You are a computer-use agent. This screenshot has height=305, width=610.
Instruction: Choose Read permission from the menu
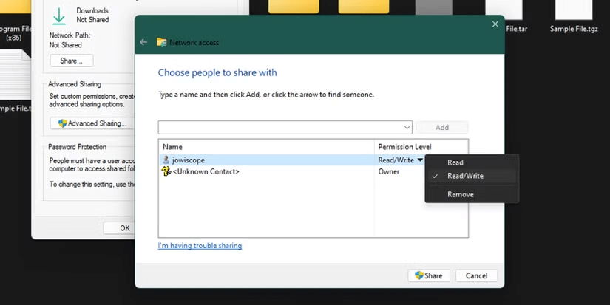455,162
